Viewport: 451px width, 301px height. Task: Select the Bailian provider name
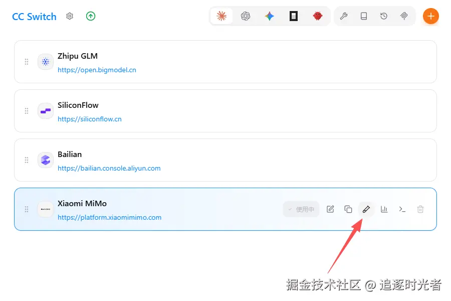click(70, 155)
